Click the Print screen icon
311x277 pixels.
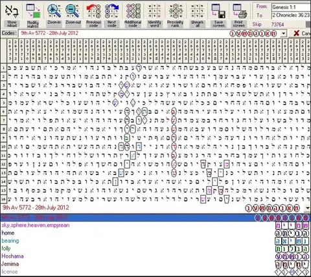coord(239,11)
